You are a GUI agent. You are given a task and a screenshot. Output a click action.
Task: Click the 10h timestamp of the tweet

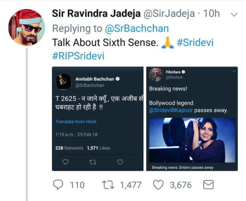point(211,14)
